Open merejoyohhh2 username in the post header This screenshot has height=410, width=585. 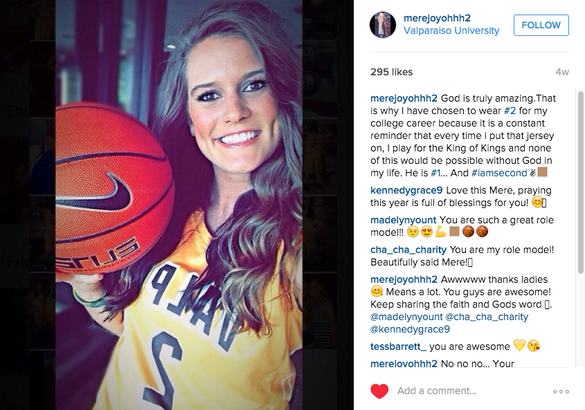(437, 18)
